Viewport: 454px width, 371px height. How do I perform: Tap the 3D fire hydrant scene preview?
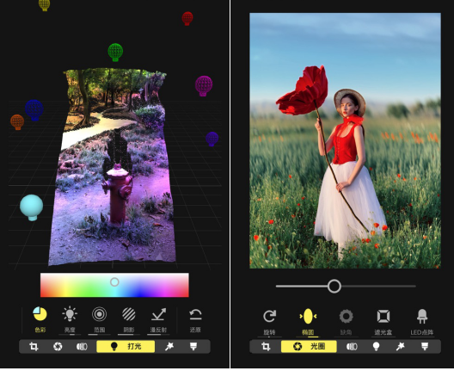coord(113,167)
